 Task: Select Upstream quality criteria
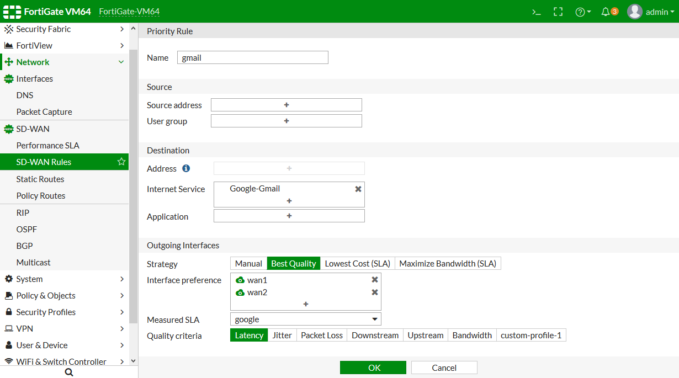click(426, 336)
